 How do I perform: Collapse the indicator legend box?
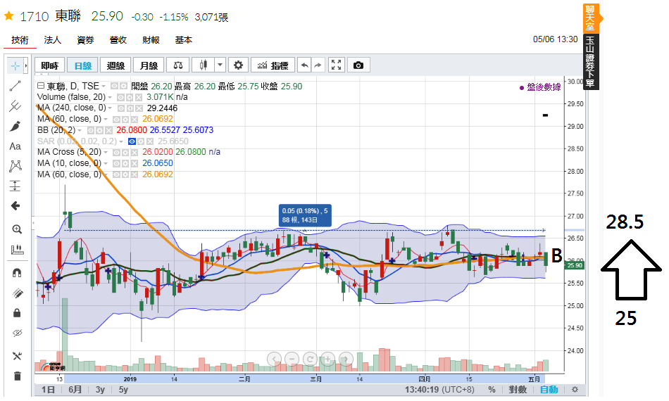(41, 86)
